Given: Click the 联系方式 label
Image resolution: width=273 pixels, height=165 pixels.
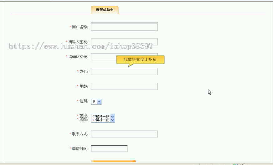Looking at the screenshot, I should (x=80, y=134).
